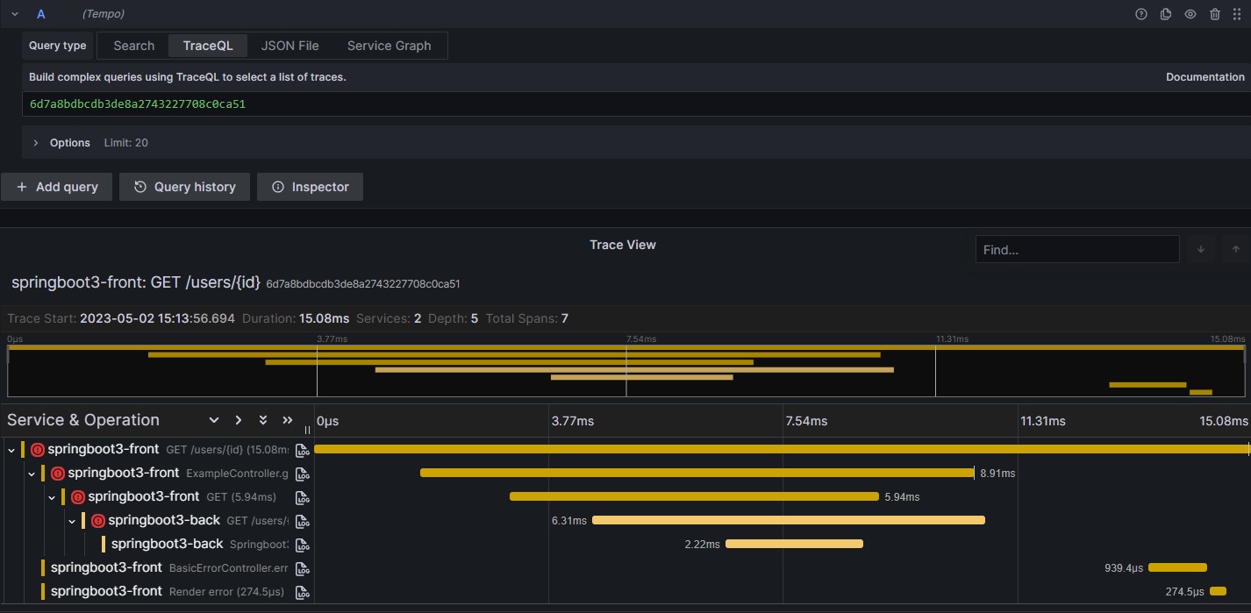Screen dimensions: 1251x613
Task: Open logs for ExampleController span
Action: [x=303, y=474]
